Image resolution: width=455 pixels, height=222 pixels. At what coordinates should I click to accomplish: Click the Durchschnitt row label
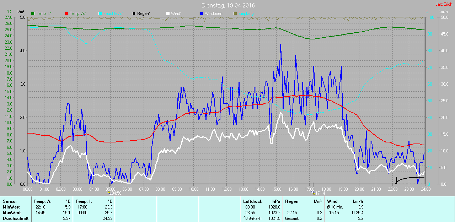point(15,218)
